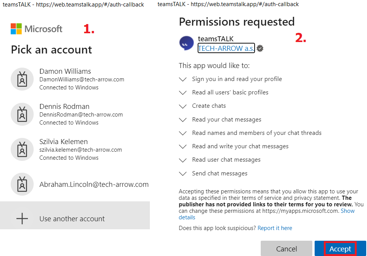Viewport: 367px width, 256px height.
Task: Click Szilvia Kelemen account avatar icon
Action: click(x=23, y=149)
